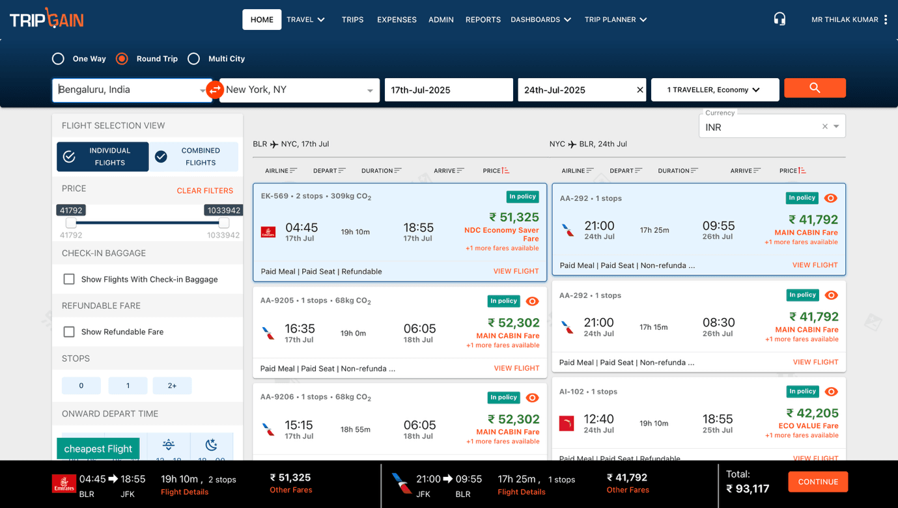Select One Way trip type
This screenshot has height=508, width=898.
coord(58,59)
